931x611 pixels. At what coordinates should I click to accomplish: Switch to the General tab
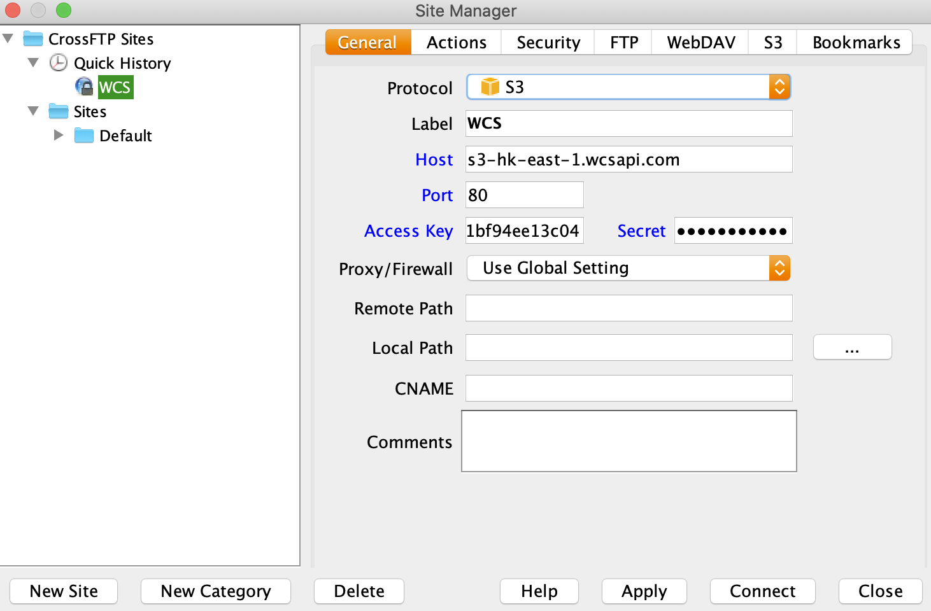coord(367,43)
